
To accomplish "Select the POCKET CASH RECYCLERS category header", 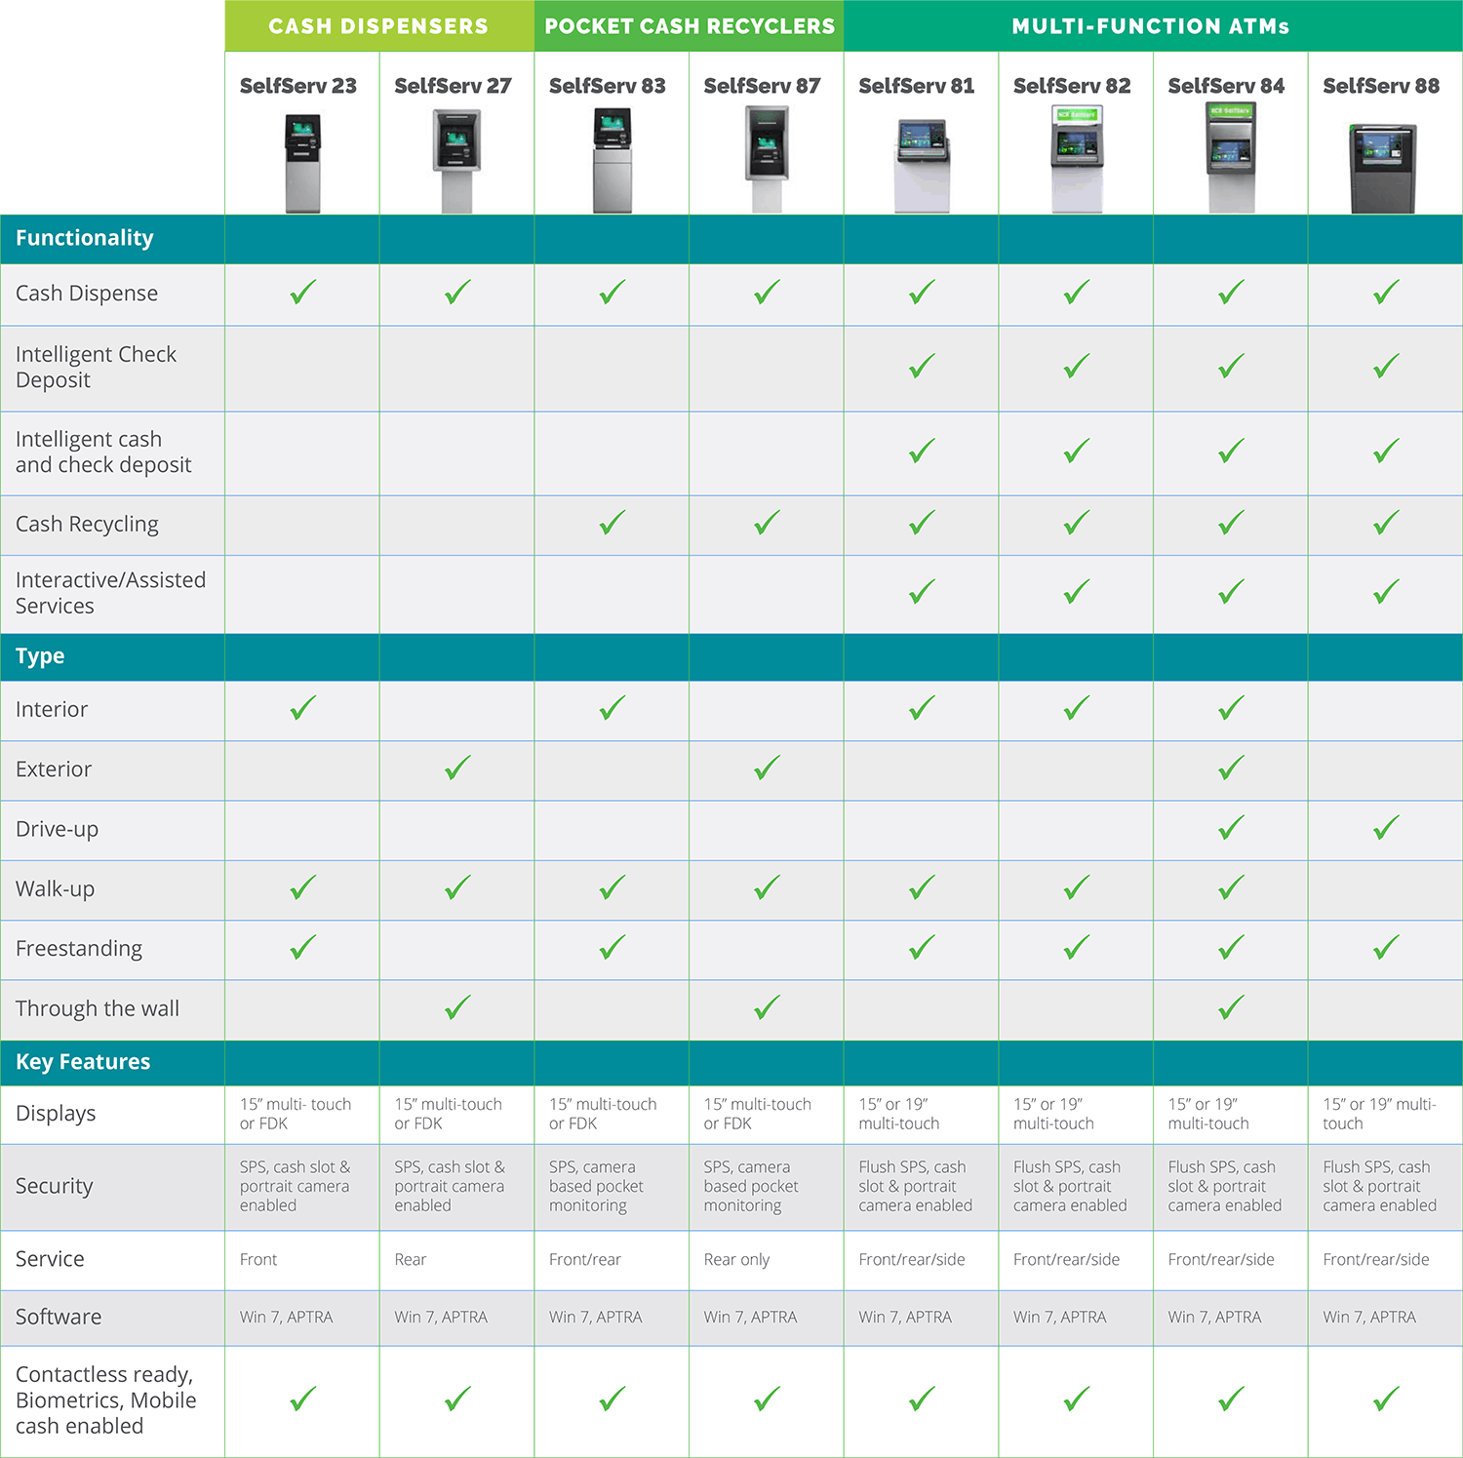I will click(x=690, y=26).
